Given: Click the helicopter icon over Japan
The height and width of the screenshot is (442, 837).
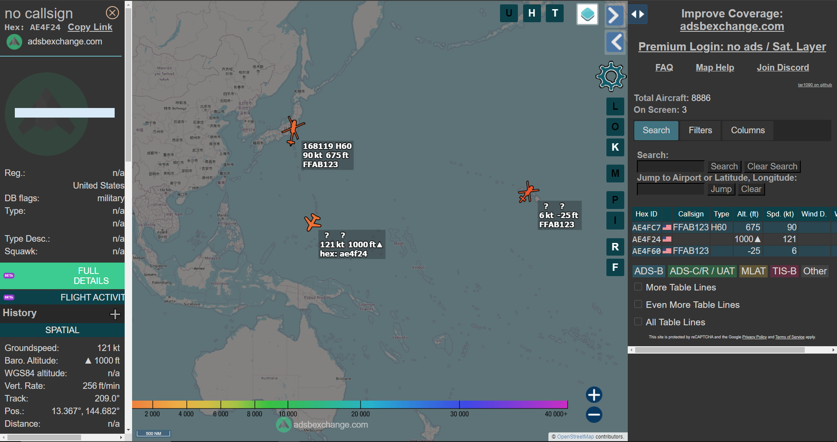Looking at the screenshot, I should click(293, 130).
